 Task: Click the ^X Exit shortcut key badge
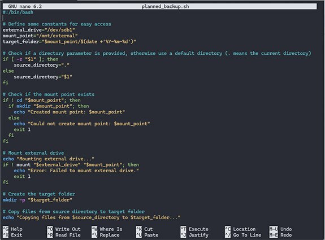pyautogui.click(x=6, y=235)
